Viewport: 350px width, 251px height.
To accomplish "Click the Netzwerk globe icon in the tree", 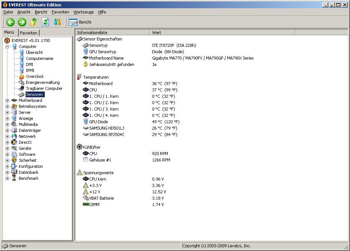I will point(14,136).
